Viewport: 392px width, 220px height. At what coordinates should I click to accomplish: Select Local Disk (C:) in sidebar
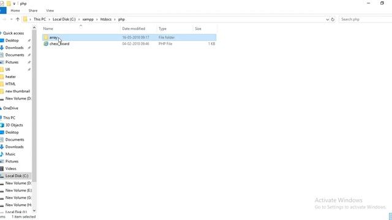(x=17, y=176)
